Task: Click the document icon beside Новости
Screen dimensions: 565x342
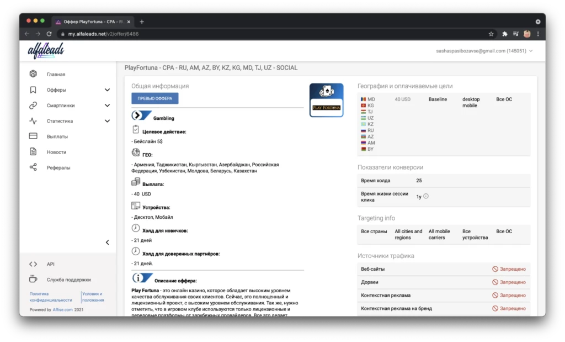Action: (x=33, y=151)
